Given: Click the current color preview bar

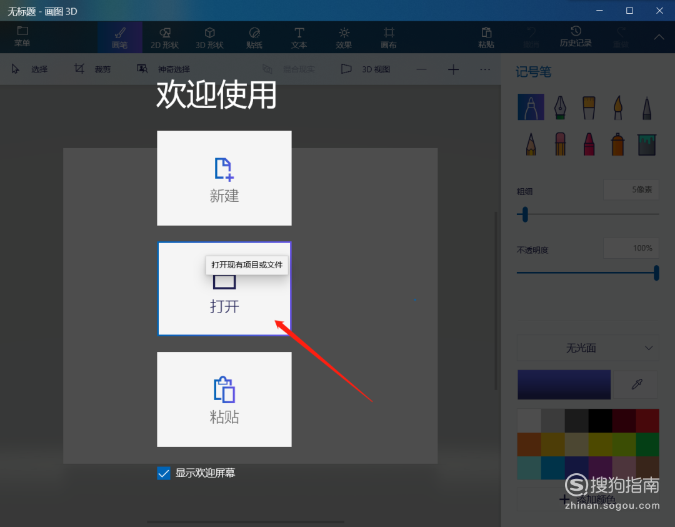Looking at the screenshot, I should [564, 384].
